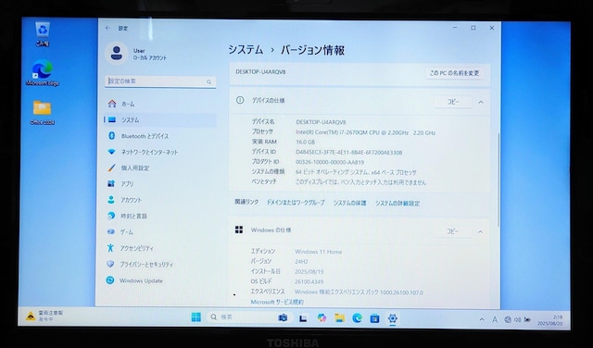Collapse the Windows の仕様 section chevron
593x348 pixels.
(x=480, y=231)
